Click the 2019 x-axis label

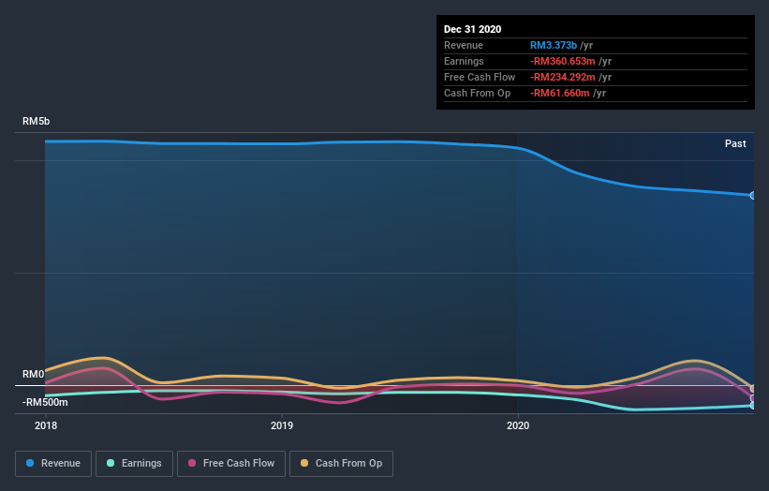[x=282, y=425]
